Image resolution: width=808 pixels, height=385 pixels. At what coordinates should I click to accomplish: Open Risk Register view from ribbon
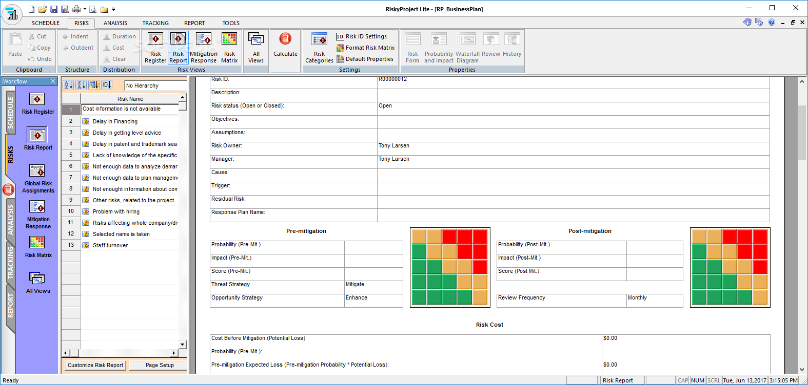click(155, 48)
